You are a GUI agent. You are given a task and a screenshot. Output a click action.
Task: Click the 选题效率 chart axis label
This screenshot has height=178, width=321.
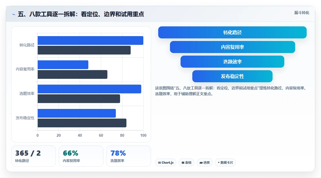pyautogui.click(x=27, y=94)
